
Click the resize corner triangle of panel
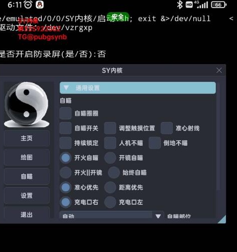coord(222,219)
